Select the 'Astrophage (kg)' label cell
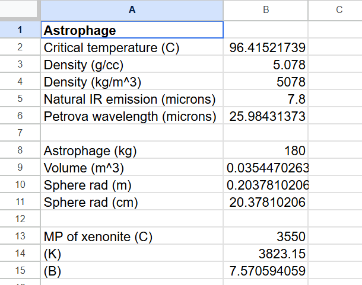Screen dimensions: 362x285 pyautogui.click(x=132, y=150)
